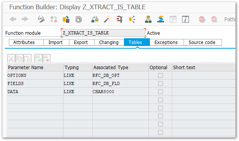Screen dimensions: 239x141
Task: Click the Parameter Name column header
Action: pyautogui.click(x=35, y=68)
